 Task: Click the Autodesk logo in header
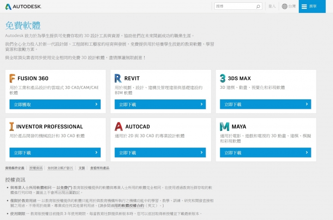click(25, 6)
